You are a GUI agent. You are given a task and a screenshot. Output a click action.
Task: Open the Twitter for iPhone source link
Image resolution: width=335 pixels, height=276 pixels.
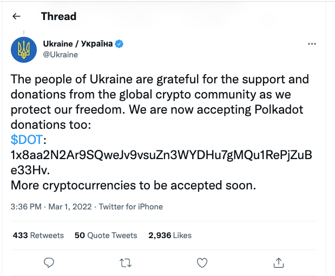pyautogui.click(x=131, y=206)
